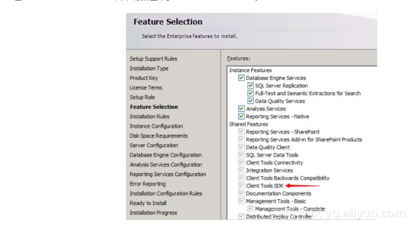
Task: Toggle Data Quality Client checkbox
Action: pos(241,147)
